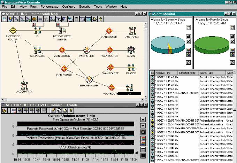Select the AUSTRALIA network icon
237x163 pixels.
point(132,31)
